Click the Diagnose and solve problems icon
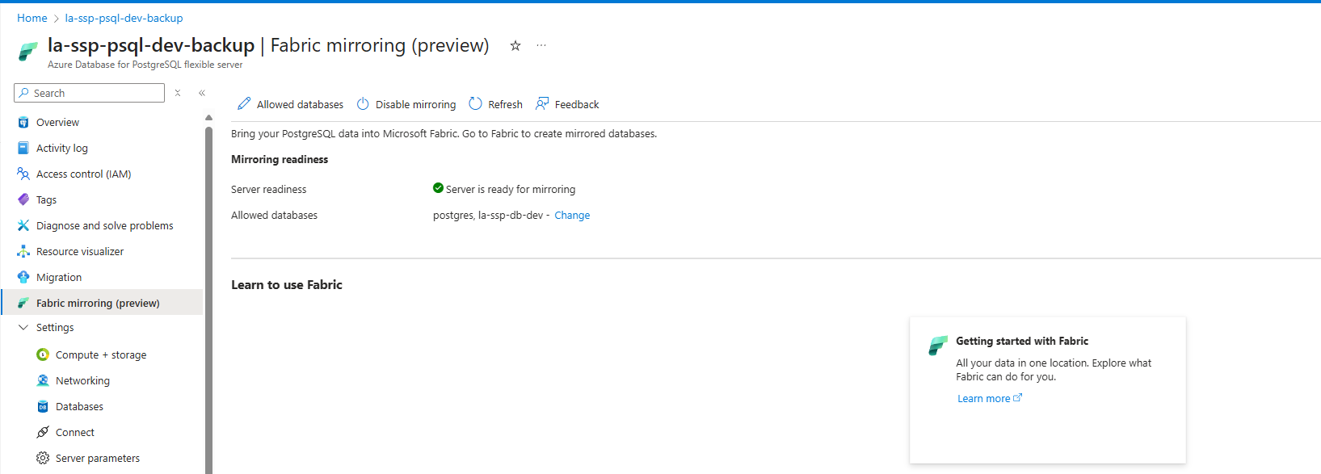This screenshot has height=474, width=1321. [23, 226]
